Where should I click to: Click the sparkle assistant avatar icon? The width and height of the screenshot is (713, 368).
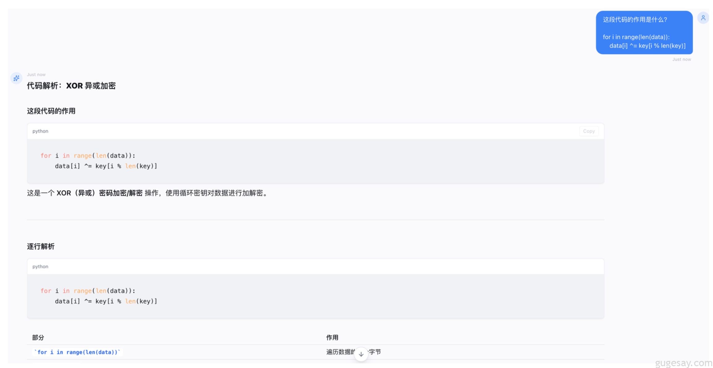point(16,78)
